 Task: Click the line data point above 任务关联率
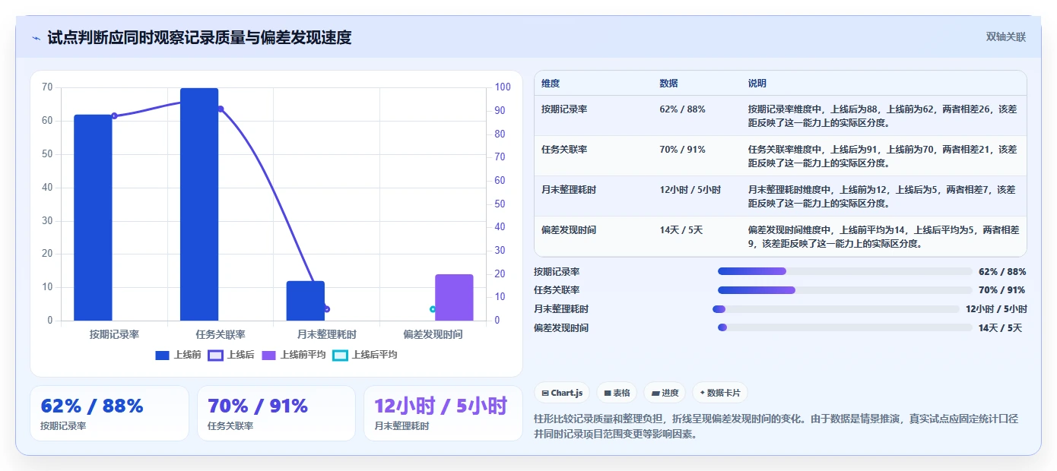[x=221, y=109]
